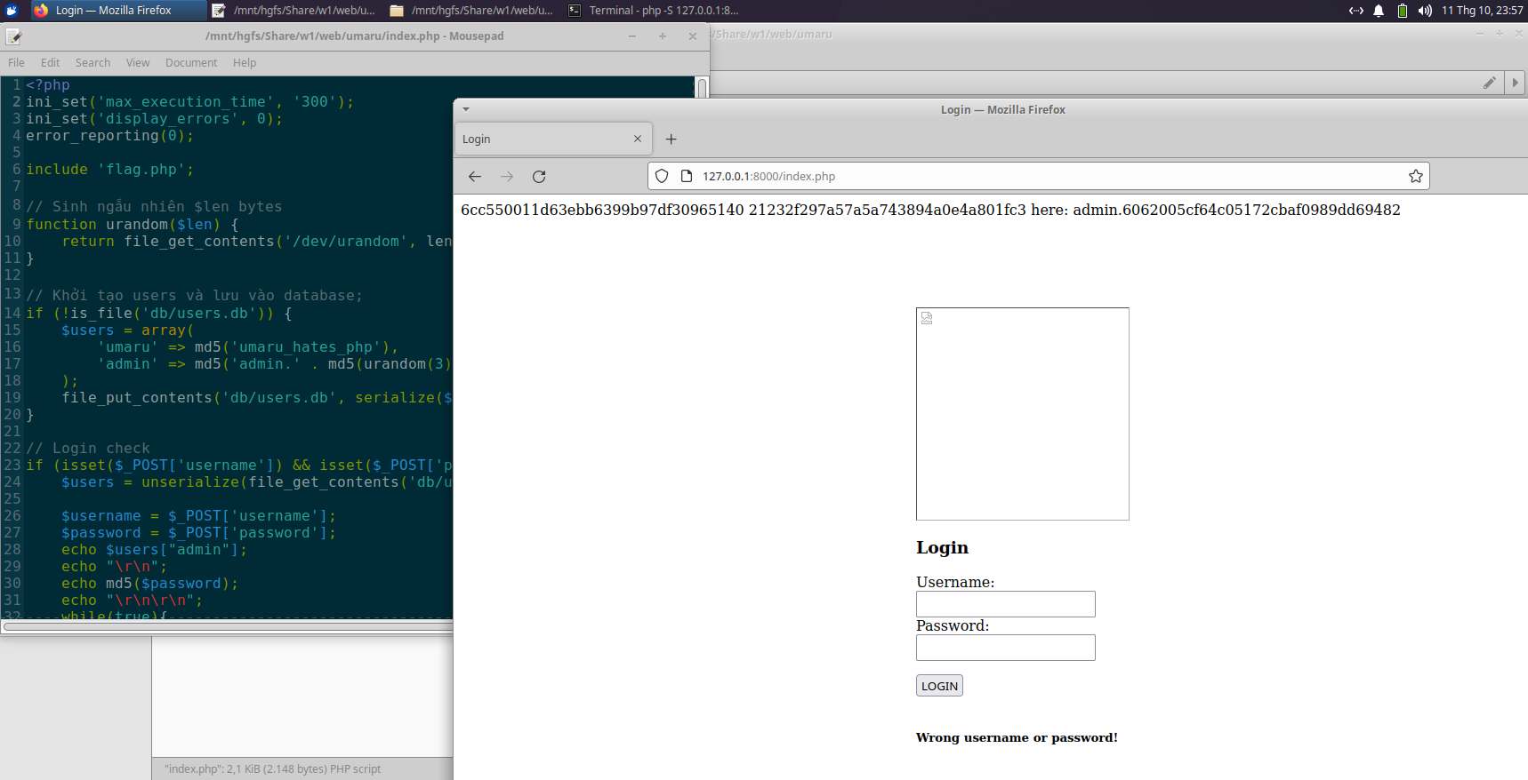
Task: Open the volume speaker icon
Action: 1424,11
